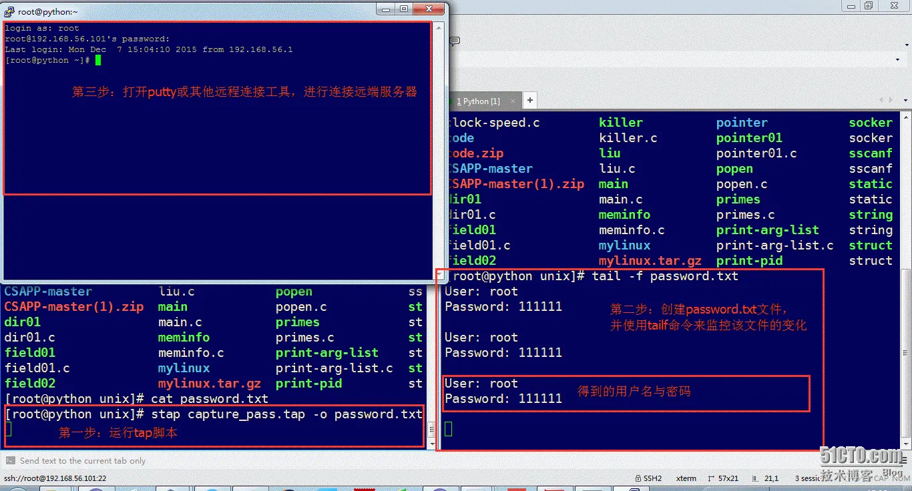
Task: Click 'killer.c' in the right terminal pane
Action: click(628, 138)
